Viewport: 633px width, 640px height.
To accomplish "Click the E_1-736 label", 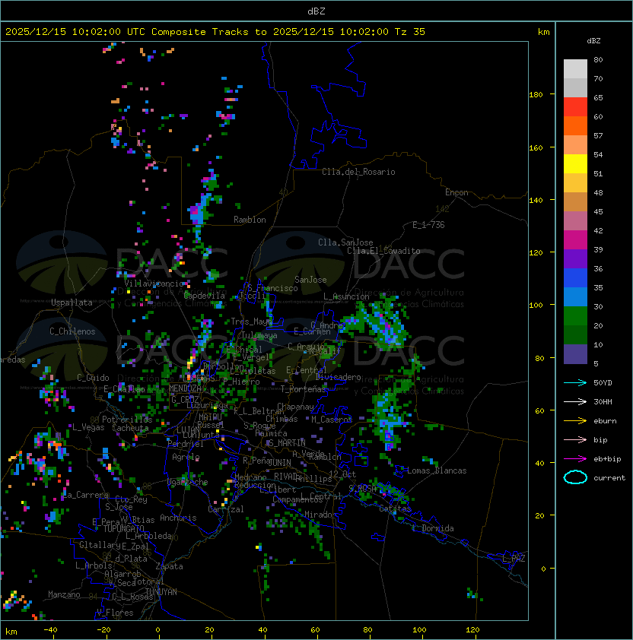I will [428, 225].
